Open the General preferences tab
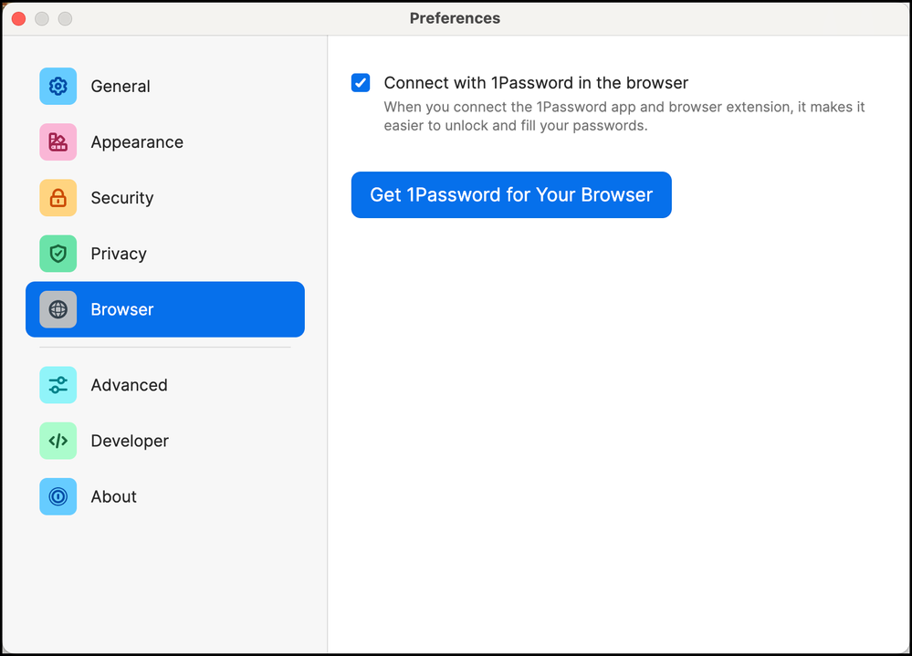The image size is (912, 656). [x=121, y=87]
